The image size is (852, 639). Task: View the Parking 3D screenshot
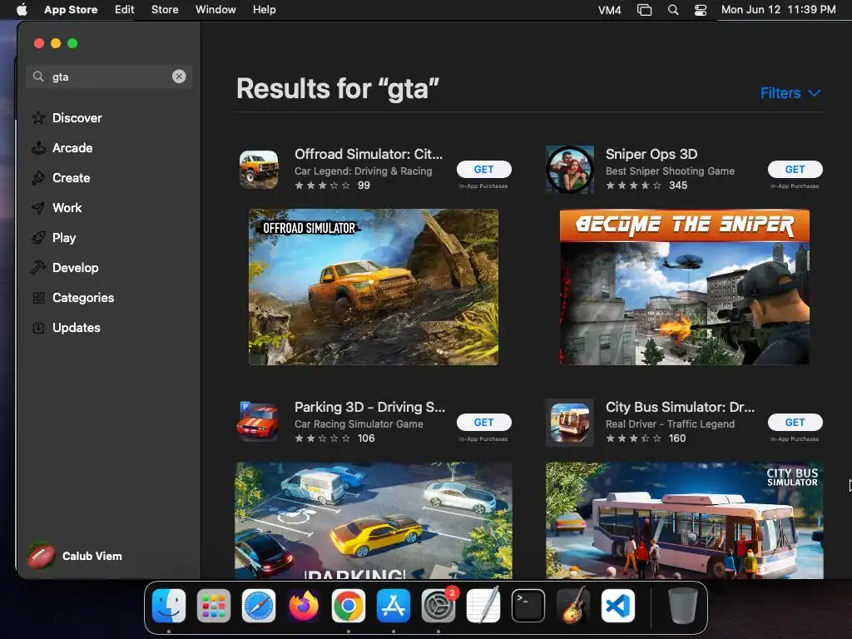[x=374, y=520]
